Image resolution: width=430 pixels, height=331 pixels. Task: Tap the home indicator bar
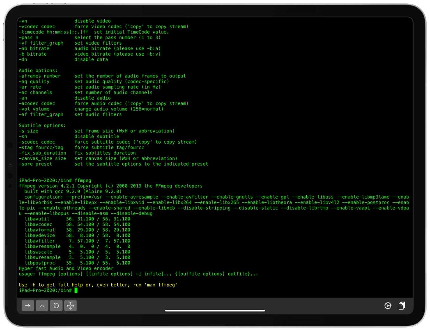(215, 310)
